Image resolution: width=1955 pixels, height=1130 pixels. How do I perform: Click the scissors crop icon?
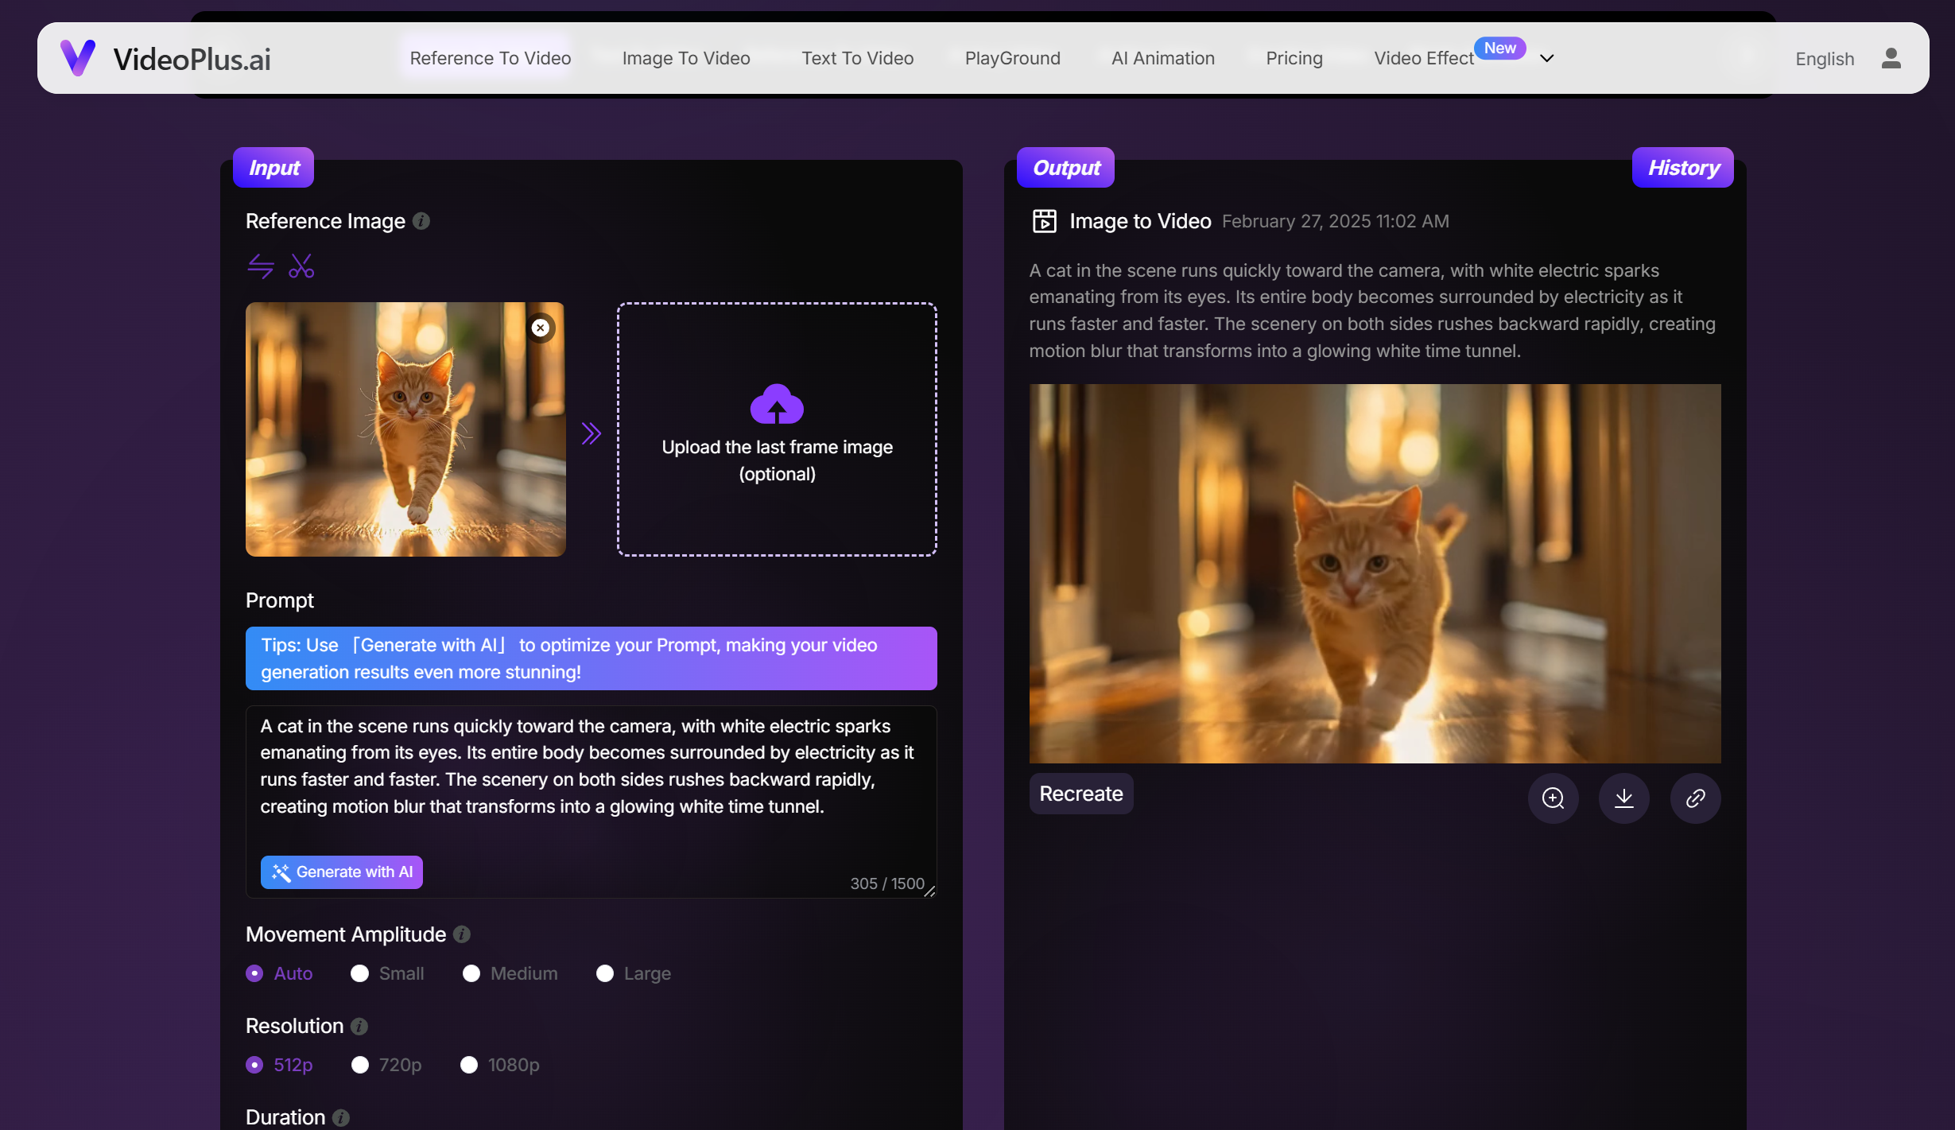pyautogui.click(x=301, y=266)
